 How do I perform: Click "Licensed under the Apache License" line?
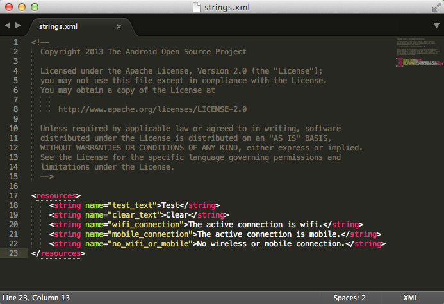click(181, 71)
